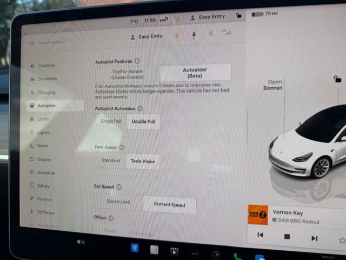Tap the battery range indicator
The height and width of the screenshot is (260, 346).
(x=264, y=14)
